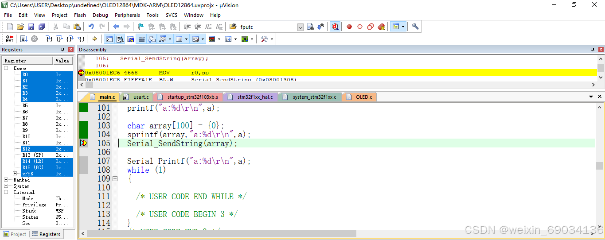Click the Value column header
Viewport: 605px width, 240px height.
click(63, 61)
